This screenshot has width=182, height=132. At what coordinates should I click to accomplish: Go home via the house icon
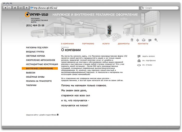pos(132,40)
